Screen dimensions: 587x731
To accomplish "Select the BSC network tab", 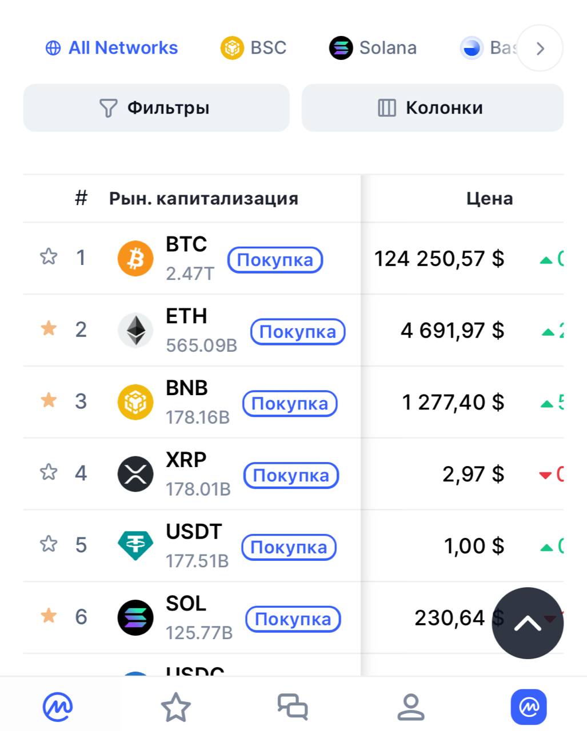I will [253, 48].
